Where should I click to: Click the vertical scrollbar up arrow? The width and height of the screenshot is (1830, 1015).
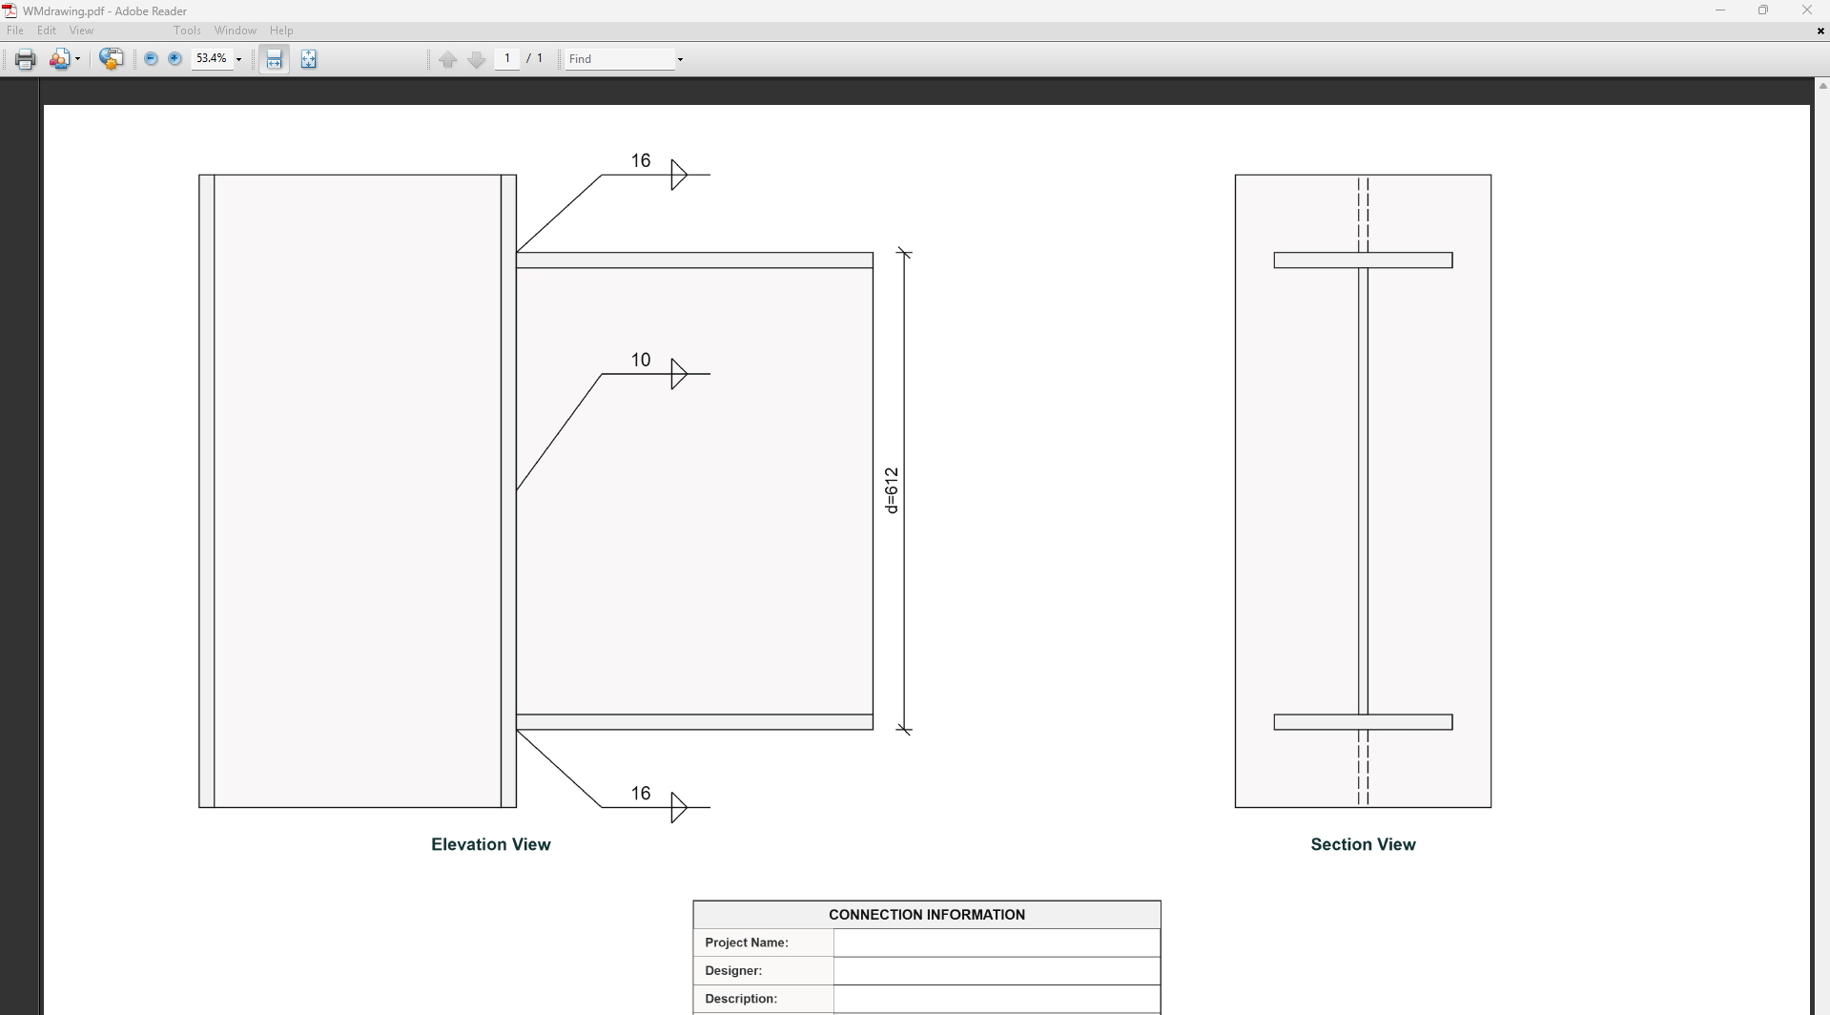(1821, 85)
